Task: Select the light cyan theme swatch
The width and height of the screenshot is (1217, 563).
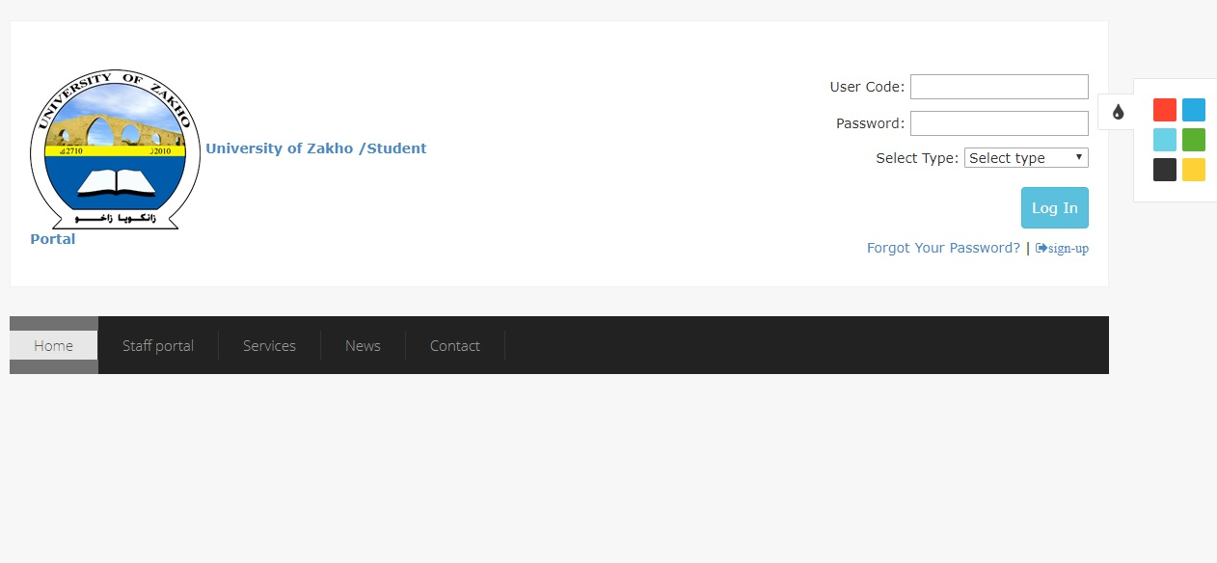Action: pyautogui.click(x=1164, y=140)
